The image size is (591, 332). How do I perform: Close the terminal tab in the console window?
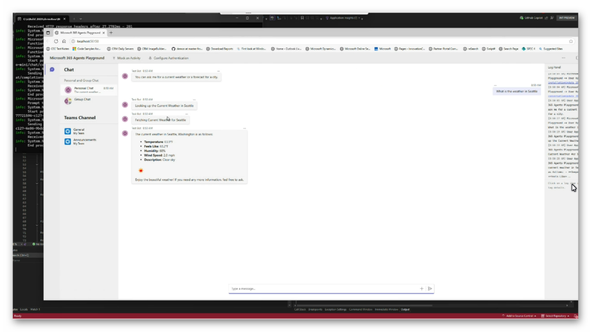[x=65, y=19]
